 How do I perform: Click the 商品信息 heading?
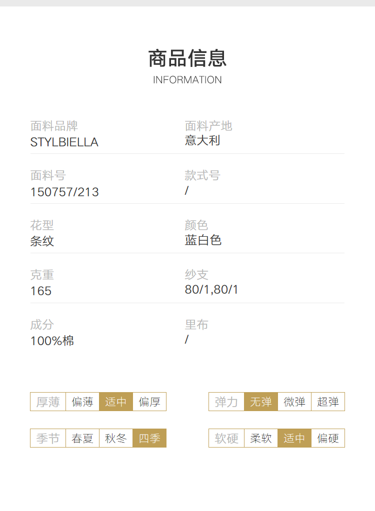(x=187, y=58)
